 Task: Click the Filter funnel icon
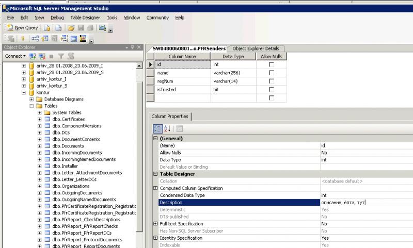click(x=61, y=56)
